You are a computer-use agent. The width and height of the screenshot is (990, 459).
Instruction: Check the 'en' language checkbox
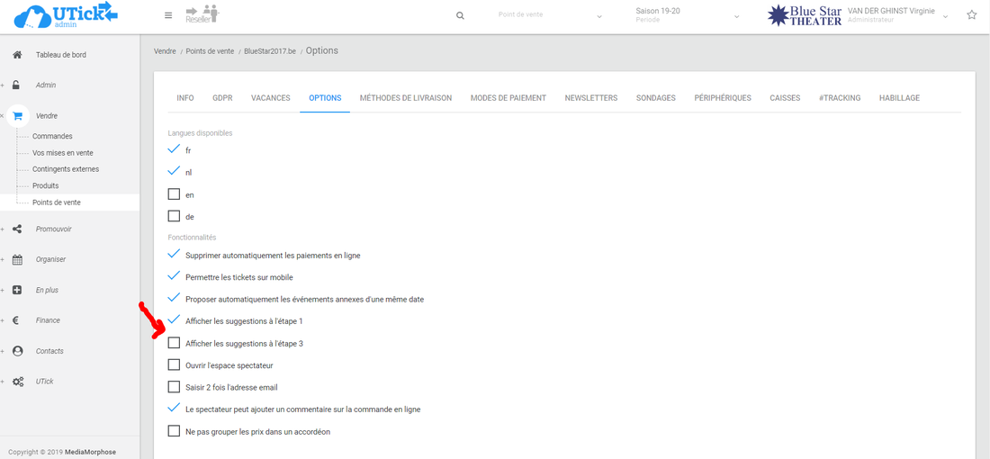tap(174, 194)
